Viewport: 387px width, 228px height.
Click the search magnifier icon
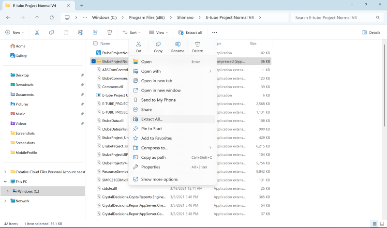tap(378, 17)
